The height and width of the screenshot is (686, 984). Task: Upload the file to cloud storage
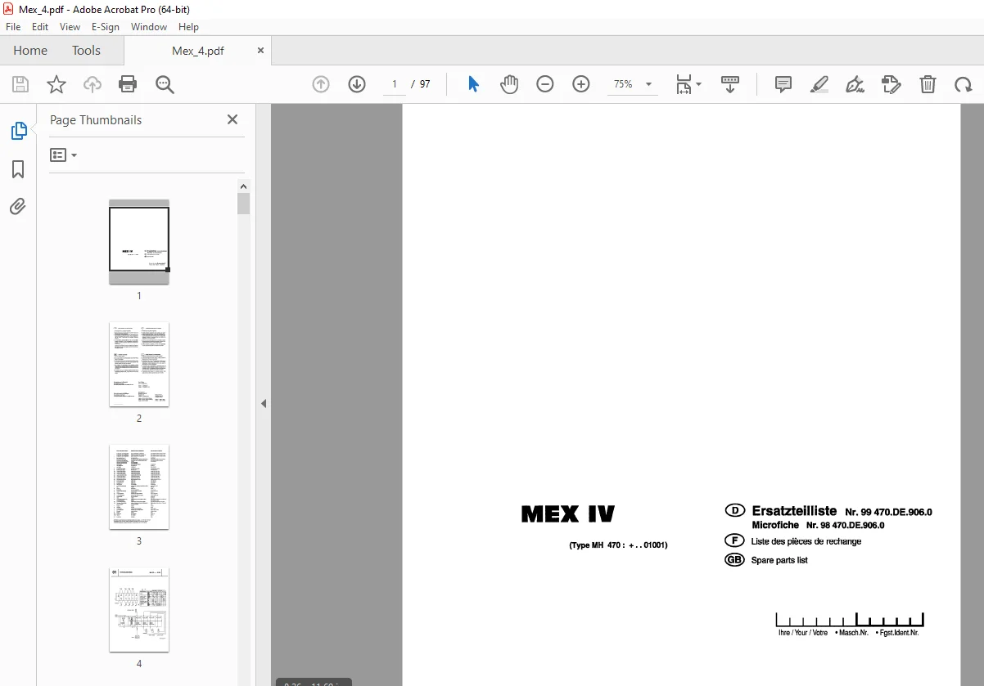tap(93, 84)
